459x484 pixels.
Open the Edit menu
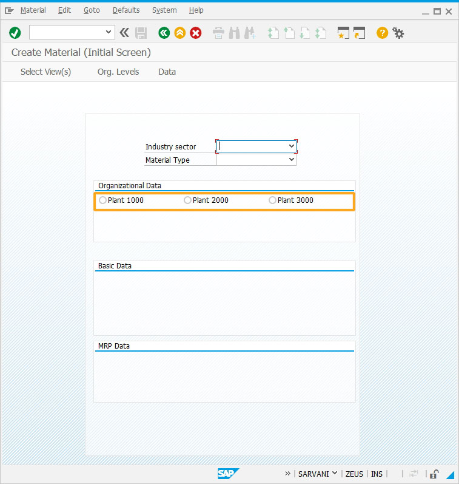click(64, 10)
